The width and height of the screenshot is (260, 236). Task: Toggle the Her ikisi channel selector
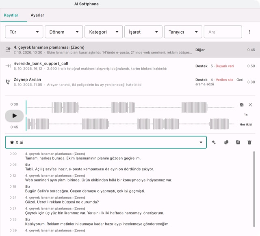[x=246, y=124]
